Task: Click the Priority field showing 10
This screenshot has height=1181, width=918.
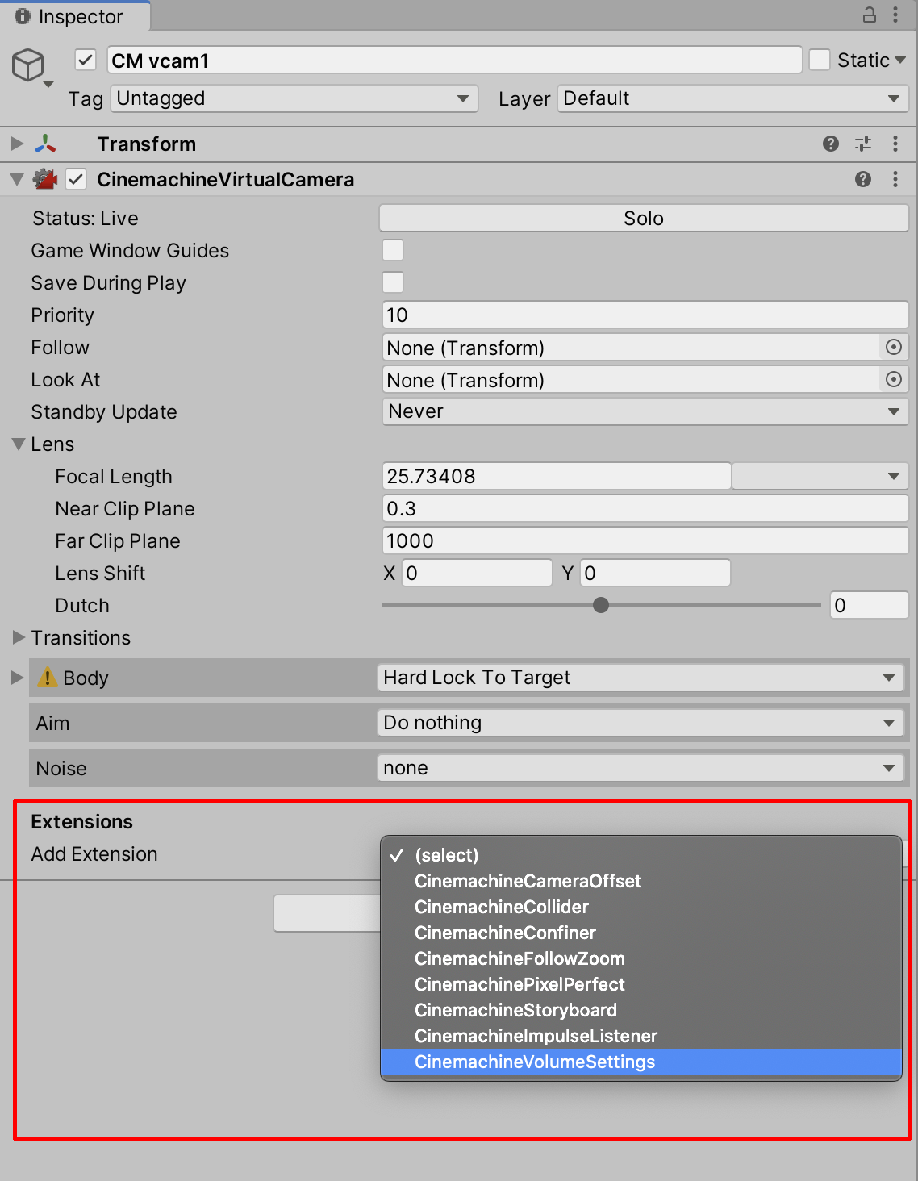Action: point(645,315)
